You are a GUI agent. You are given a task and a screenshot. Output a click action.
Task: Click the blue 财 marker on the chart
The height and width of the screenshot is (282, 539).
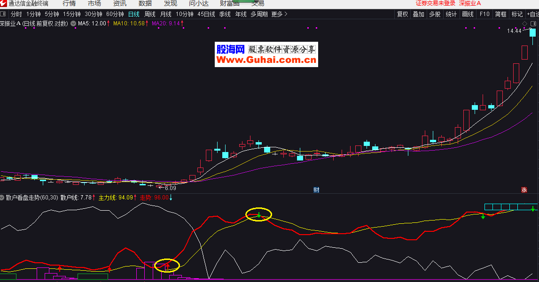[316, 190]
